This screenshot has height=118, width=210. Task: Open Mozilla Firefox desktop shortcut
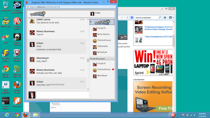point(17,87)
